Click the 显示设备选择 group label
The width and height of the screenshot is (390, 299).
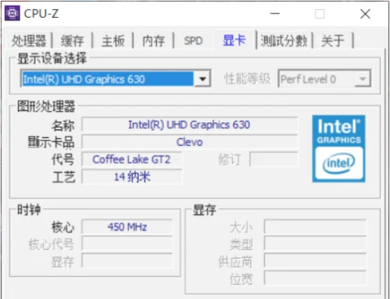(x=52, y=58)
